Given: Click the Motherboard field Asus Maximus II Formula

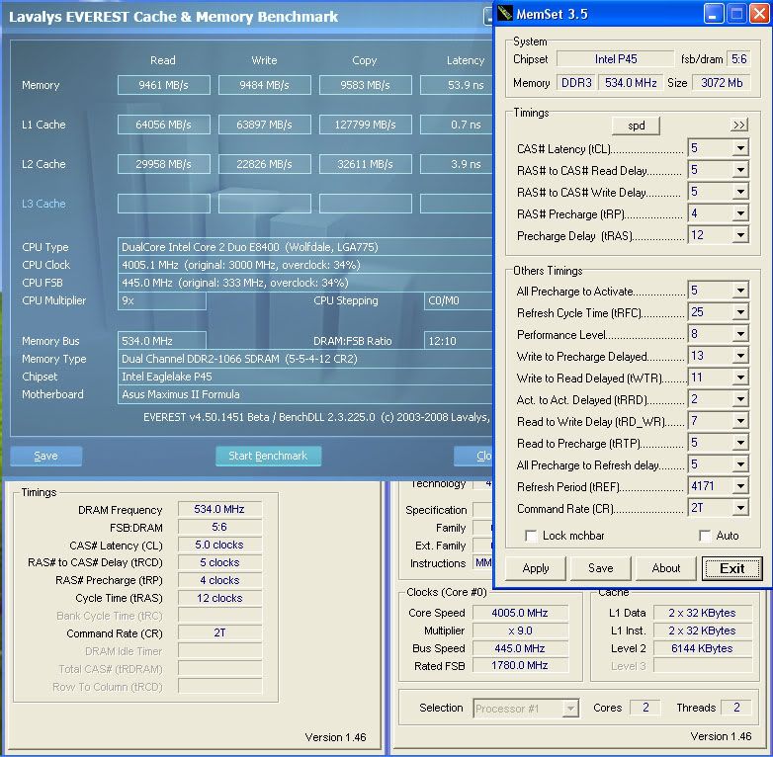Looking at the screenshot, I should 305,394.
